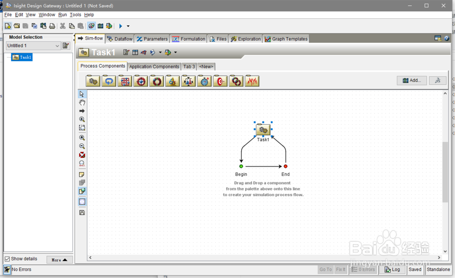Select Task1 in the model tree

pos(22,57)
